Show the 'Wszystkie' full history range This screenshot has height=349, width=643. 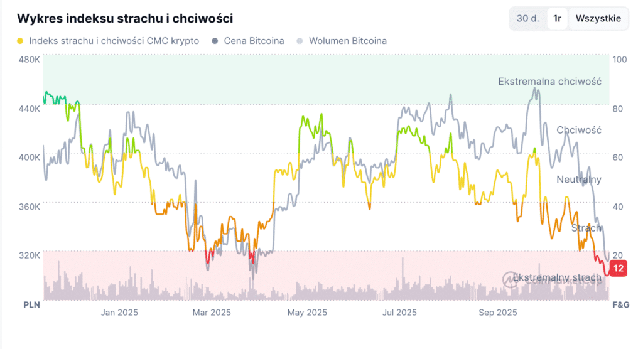pyautogui.click(x=598, y=18)
